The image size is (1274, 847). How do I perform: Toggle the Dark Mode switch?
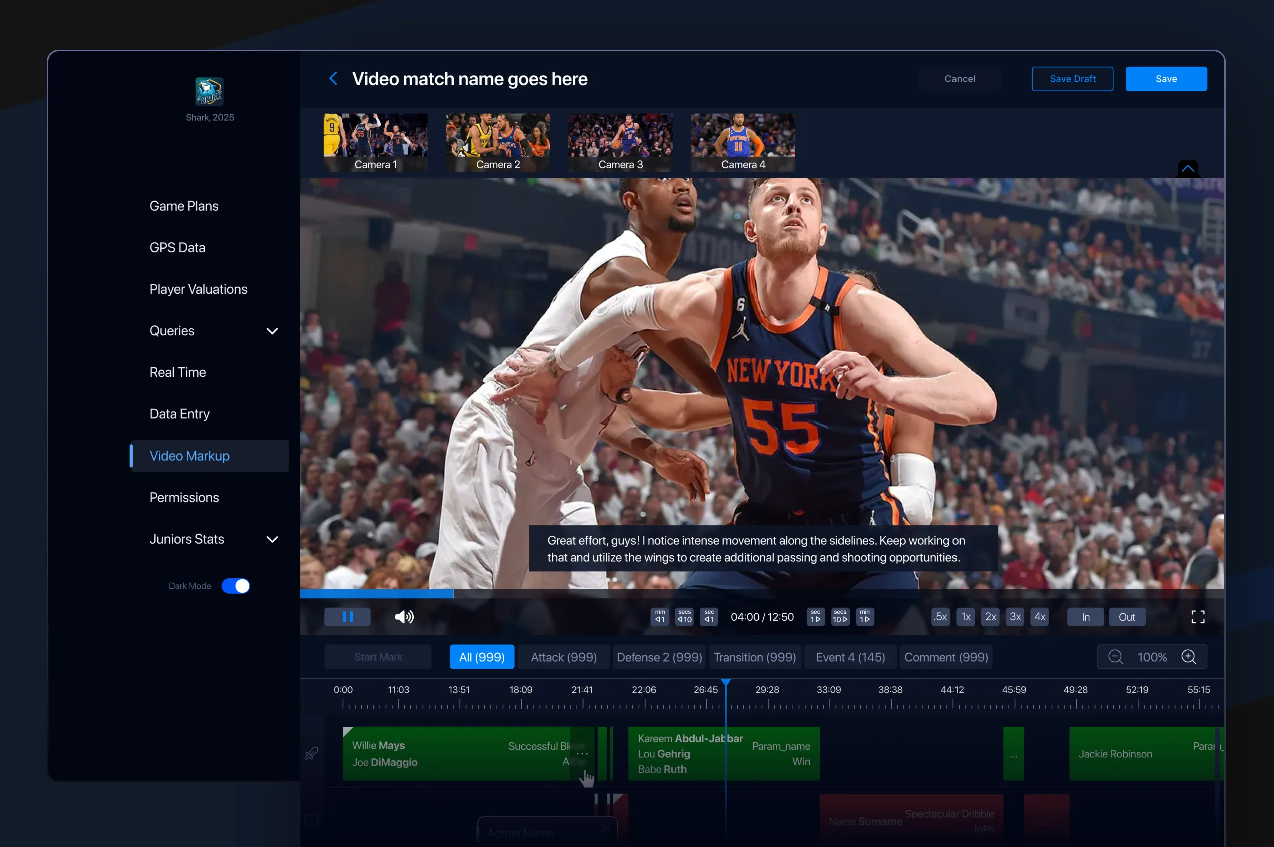point(236,586)
